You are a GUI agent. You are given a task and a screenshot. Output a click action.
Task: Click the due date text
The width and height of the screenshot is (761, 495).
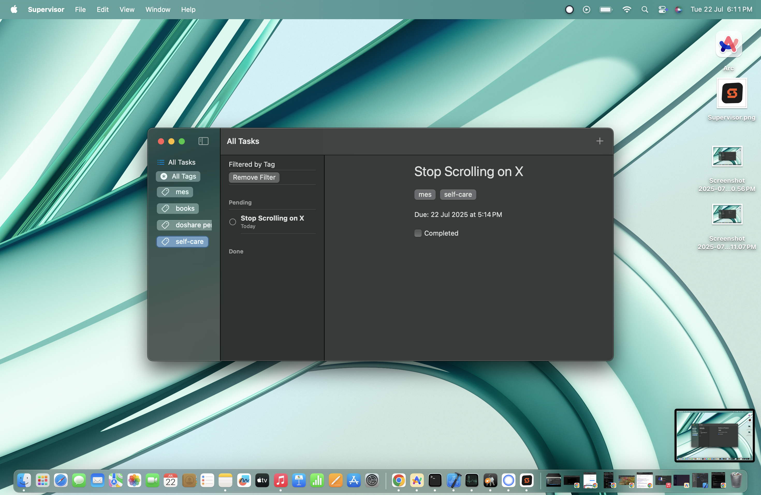click(x=458, y=215)
